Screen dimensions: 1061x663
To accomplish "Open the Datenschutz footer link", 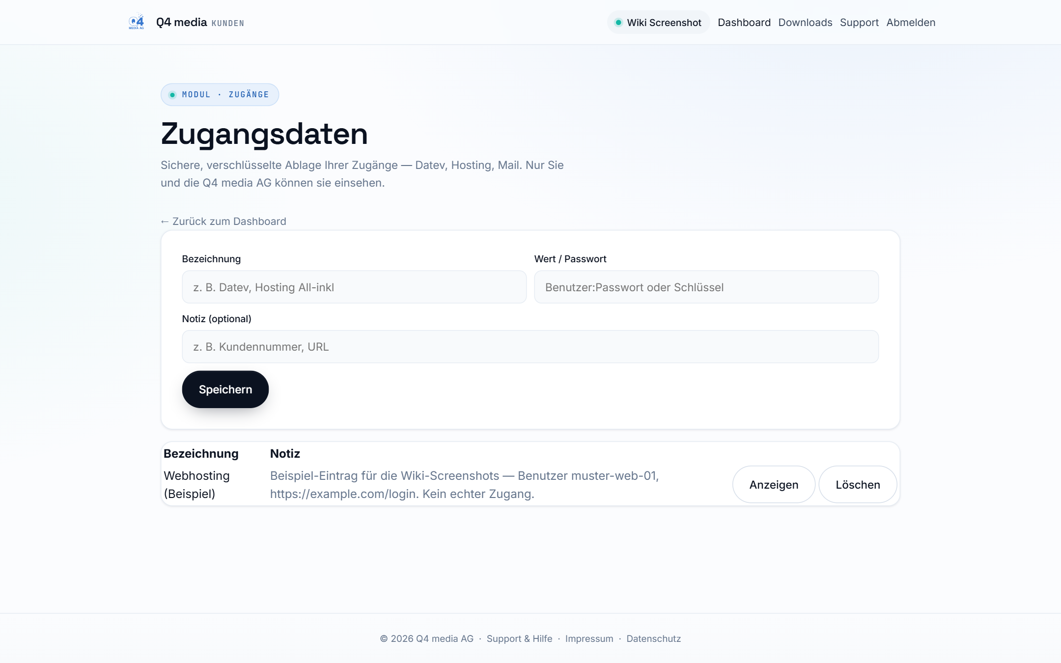I will click(653, 638).
